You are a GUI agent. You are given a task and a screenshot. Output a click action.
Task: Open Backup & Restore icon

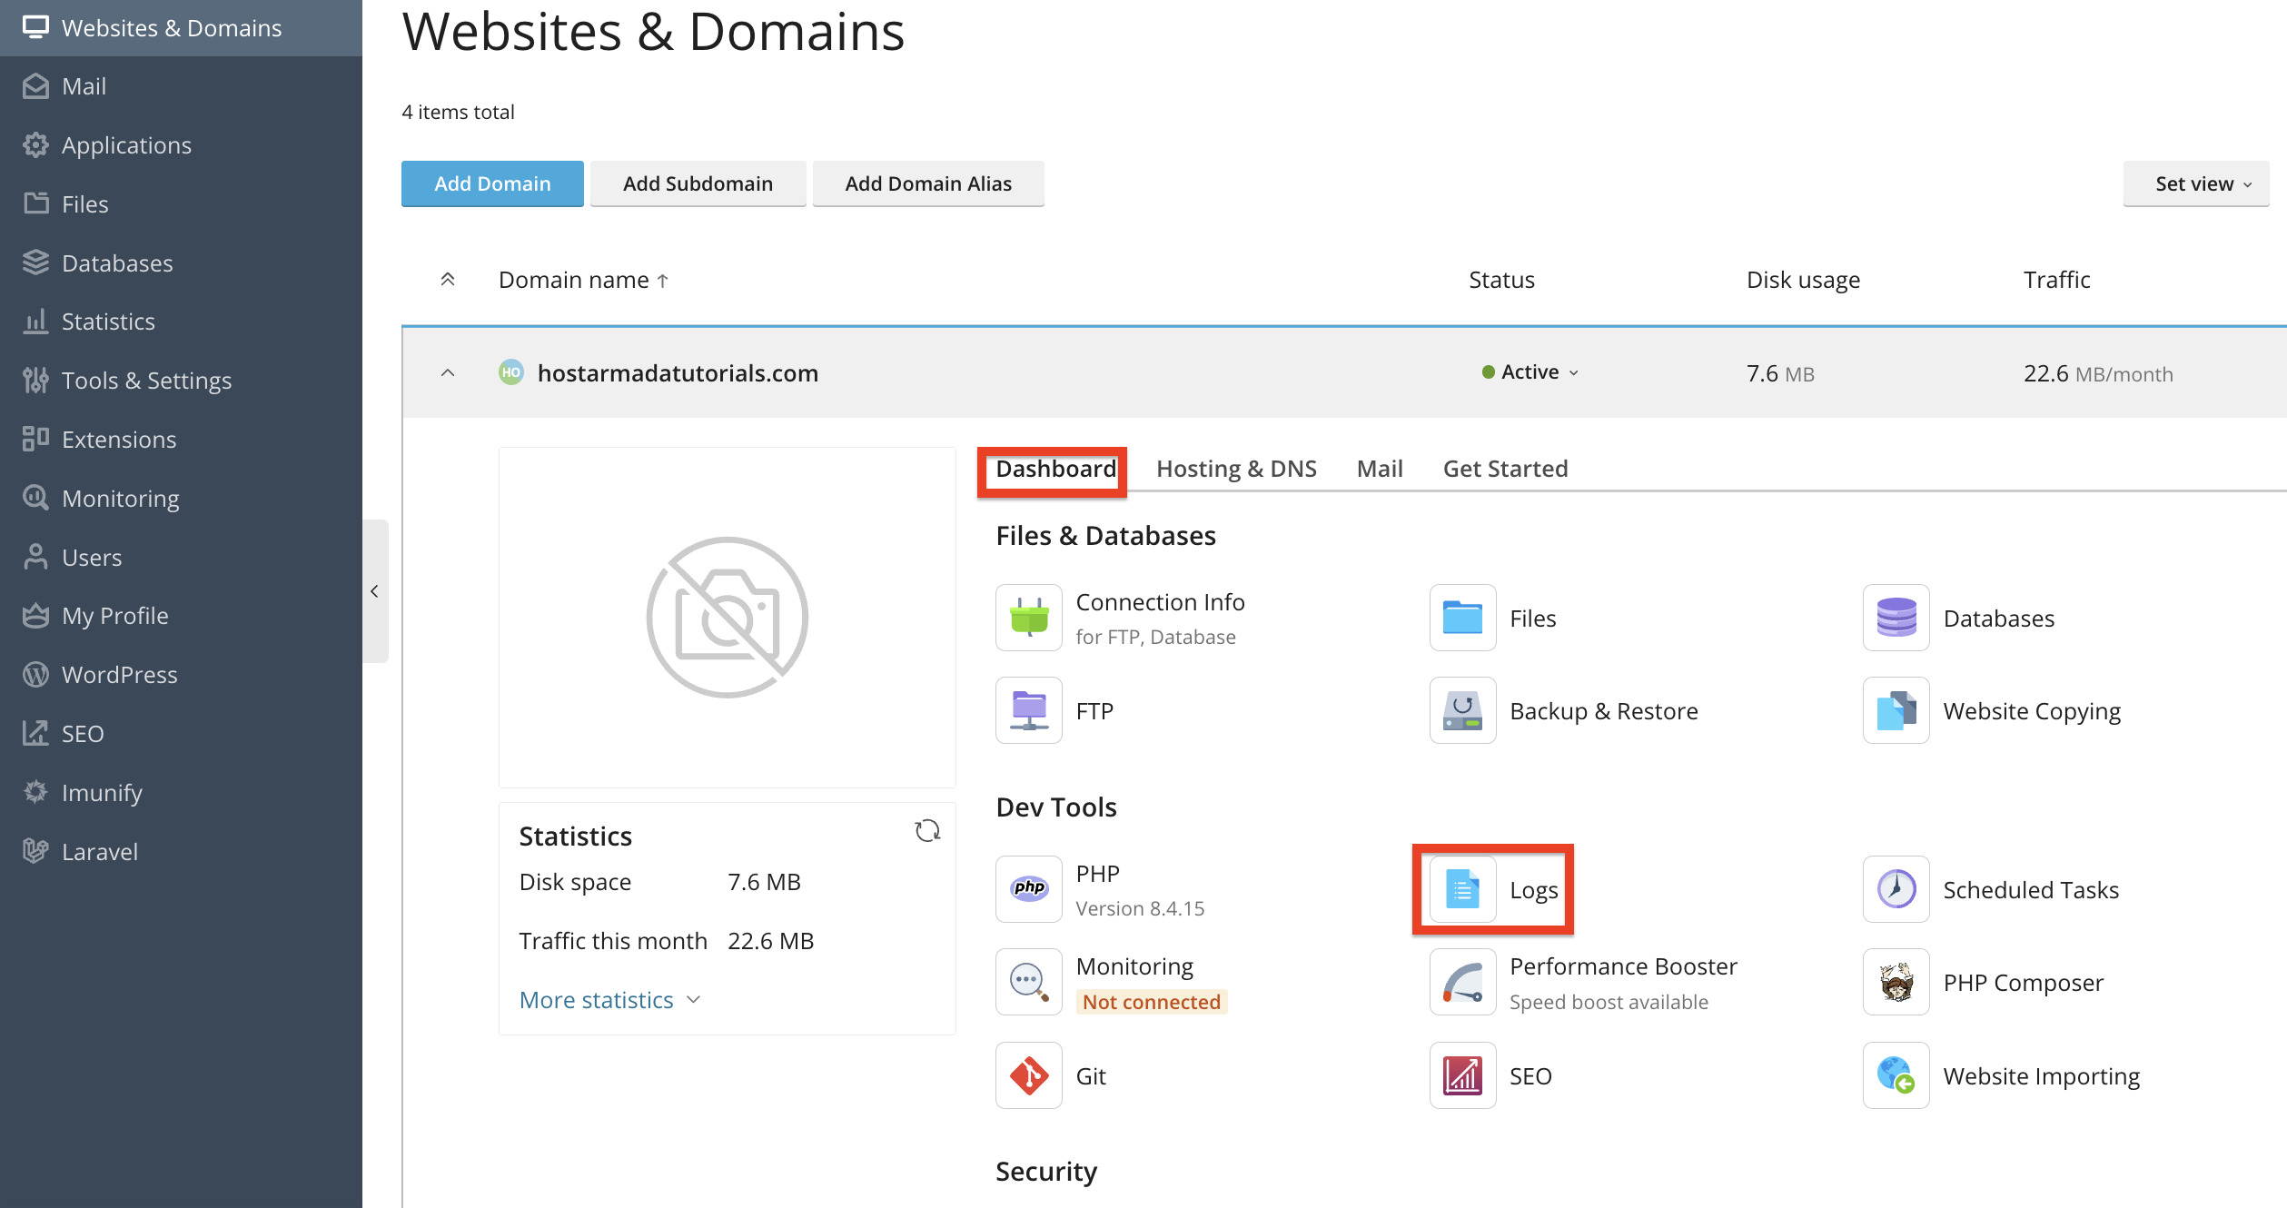tap(1462, 710)
